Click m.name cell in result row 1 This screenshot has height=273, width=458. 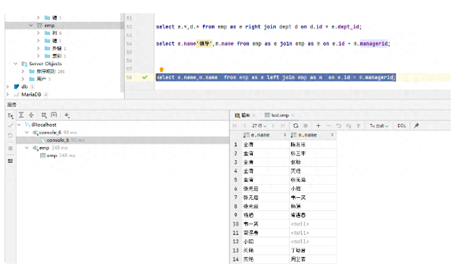point(313,144)
